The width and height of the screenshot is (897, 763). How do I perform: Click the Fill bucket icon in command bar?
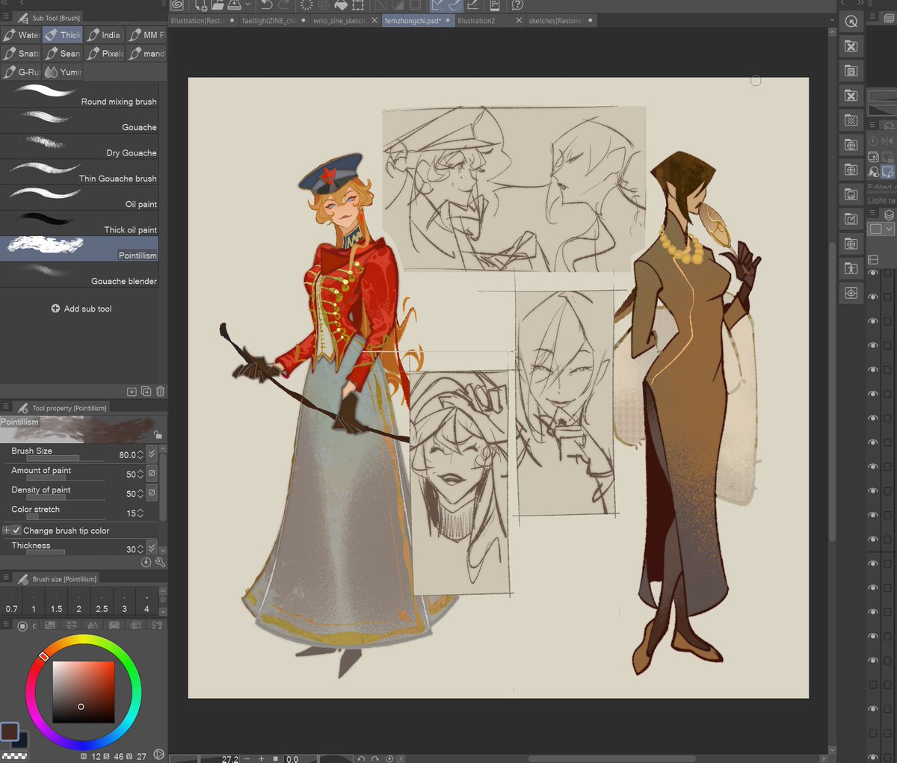pos(341,5)
